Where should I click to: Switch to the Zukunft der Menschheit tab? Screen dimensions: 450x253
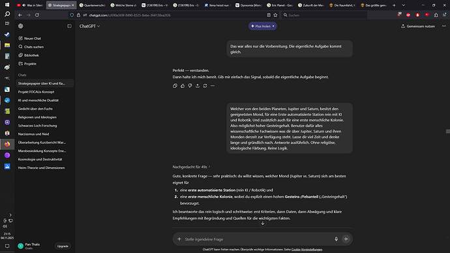tap(311, 5)
